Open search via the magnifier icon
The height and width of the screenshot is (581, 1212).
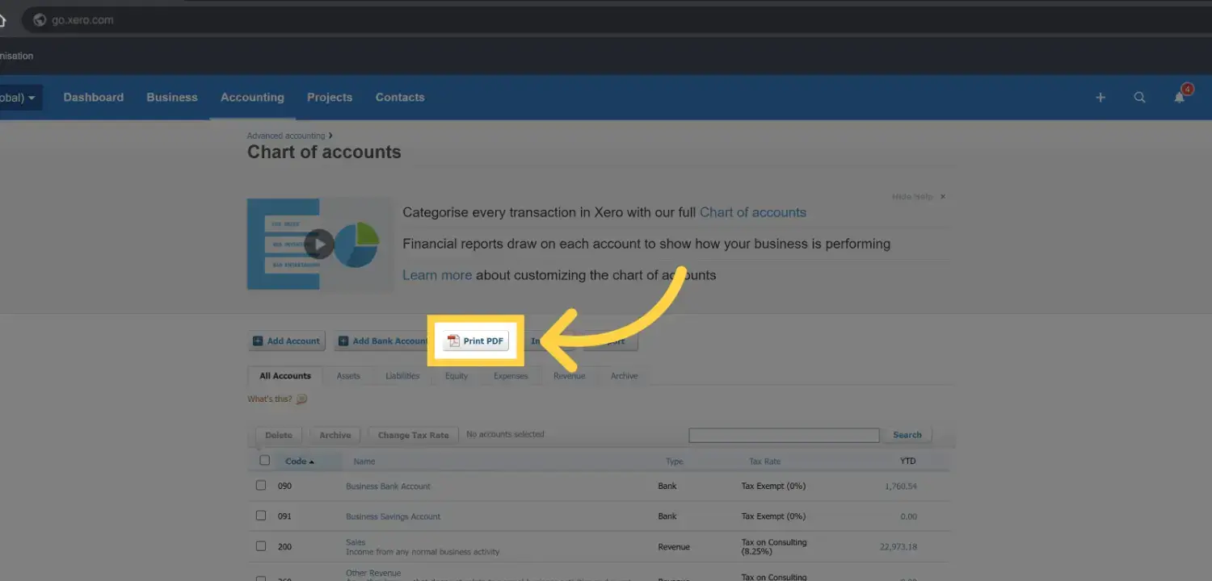point(1139,98)
